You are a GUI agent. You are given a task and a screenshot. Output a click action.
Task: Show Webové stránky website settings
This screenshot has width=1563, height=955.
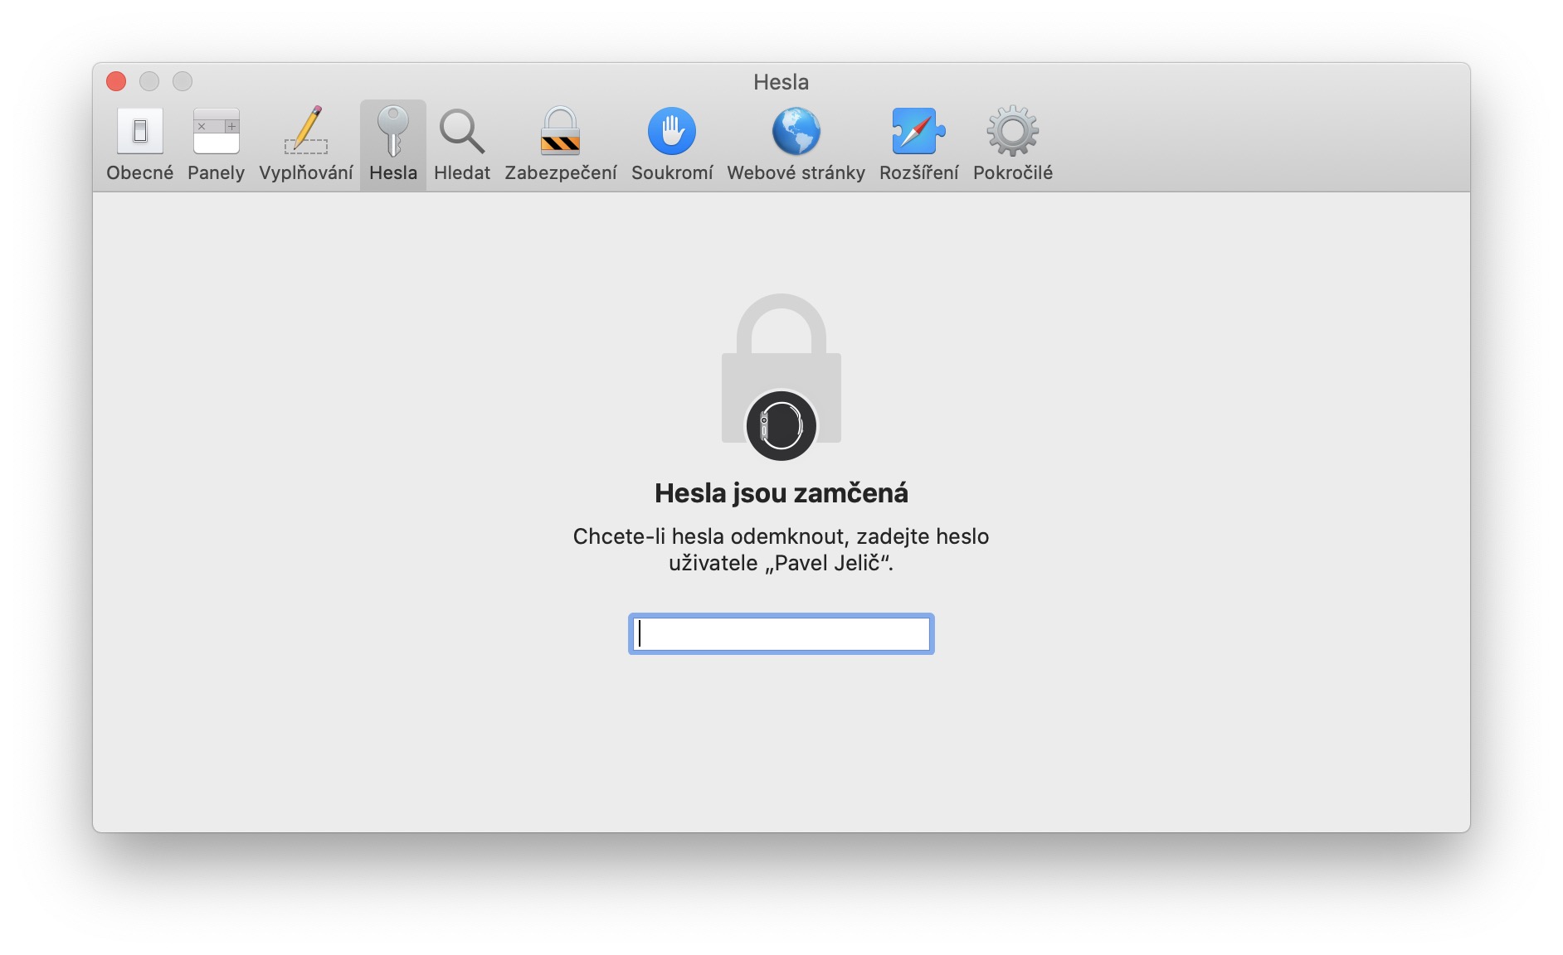796,144
